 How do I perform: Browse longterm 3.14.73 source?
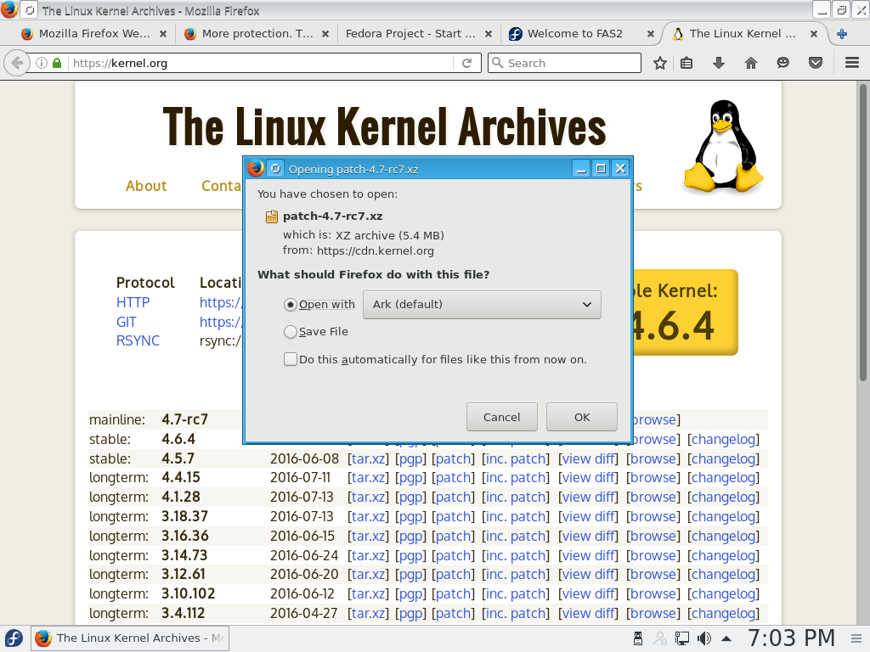coord(652,555)
